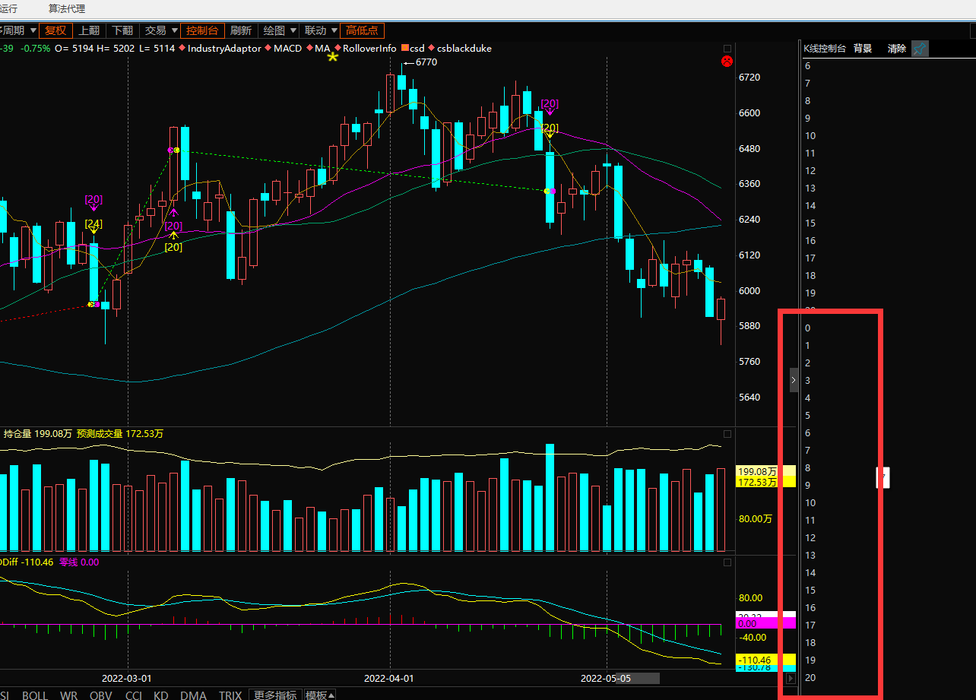Click the magenta [20] signal marker near 6600
This screenshot has height=700, width=976.
550,103
